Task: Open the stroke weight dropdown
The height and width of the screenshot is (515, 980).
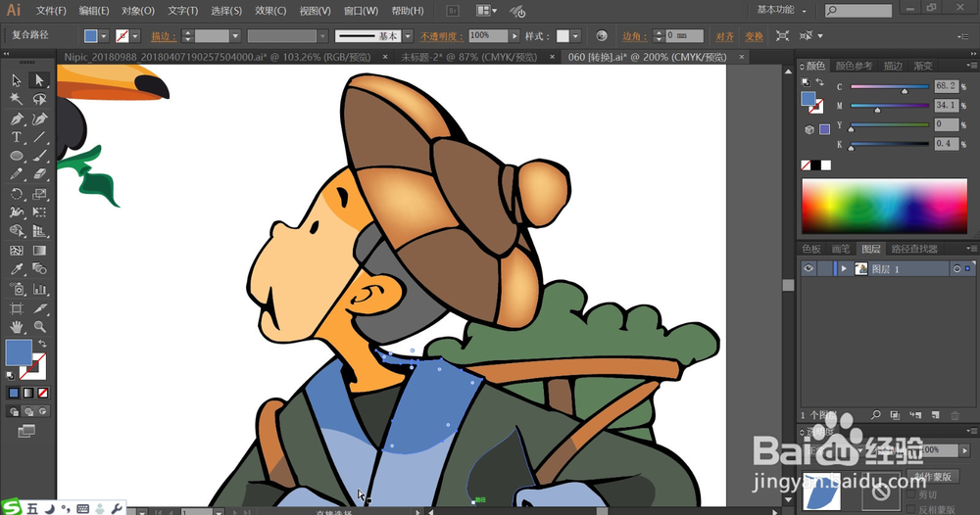Action: click(x=235, y=36)
